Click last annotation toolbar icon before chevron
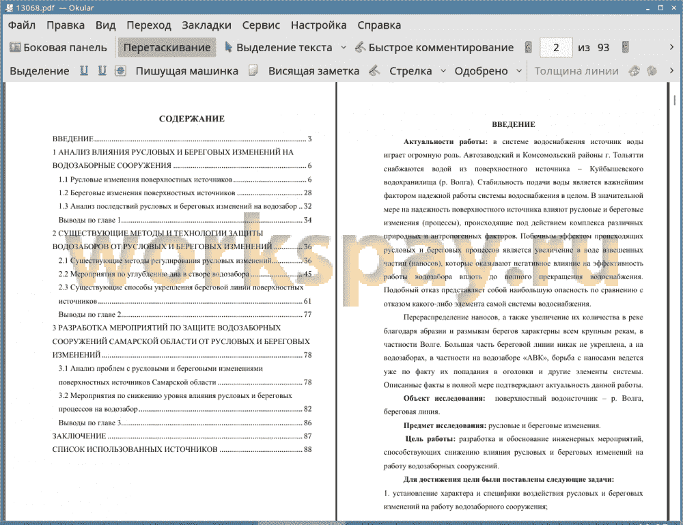683x525 pixels. pyautogui.click(x=652, y=71)
